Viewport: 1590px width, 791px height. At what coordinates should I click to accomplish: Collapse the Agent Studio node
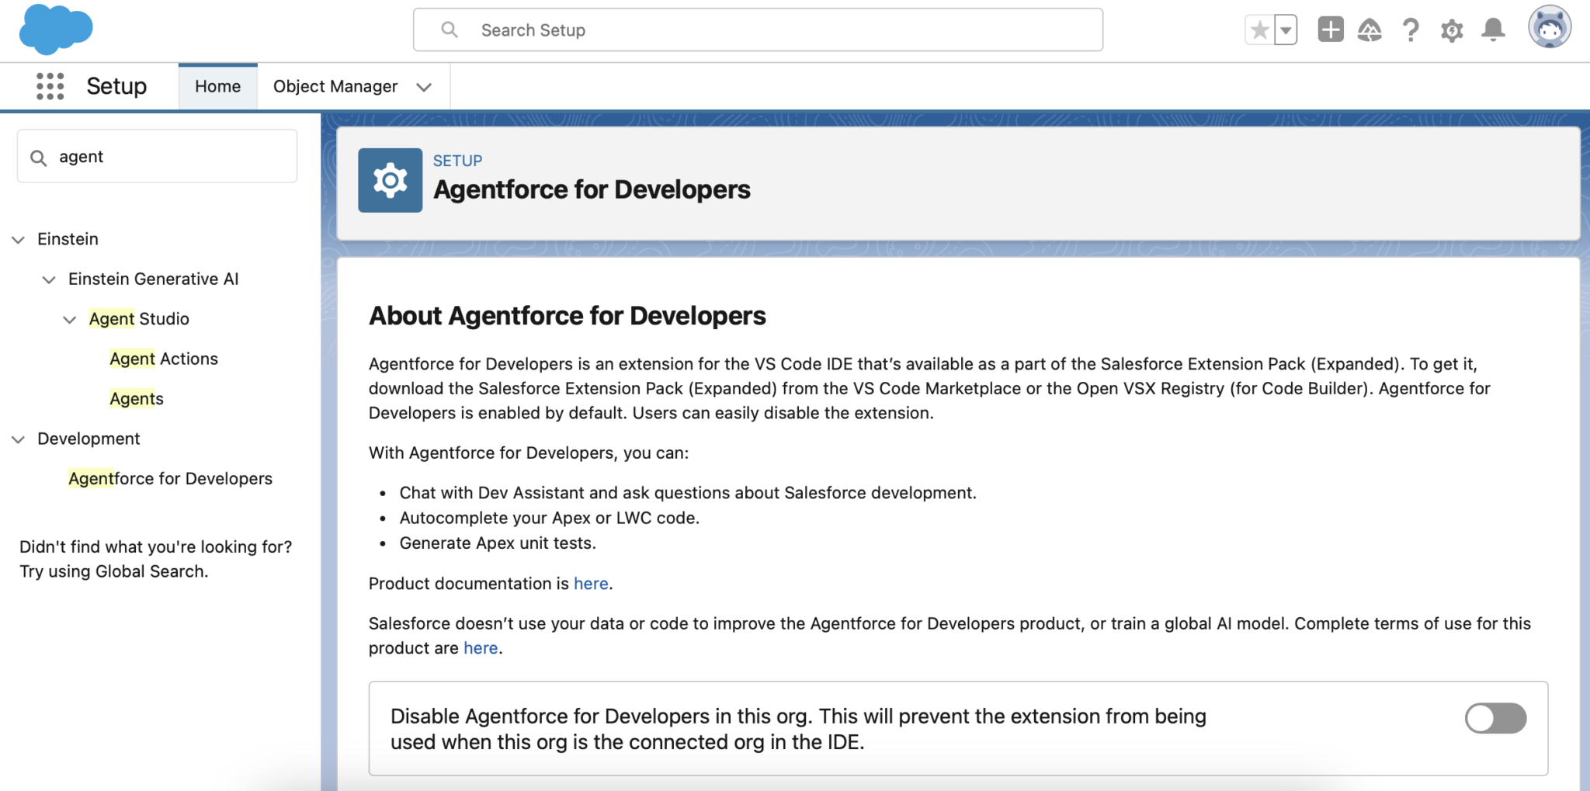[70, 319]
